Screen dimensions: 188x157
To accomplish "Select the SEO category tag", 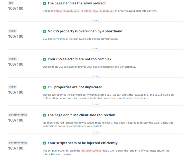I will (x=11, y=3).
